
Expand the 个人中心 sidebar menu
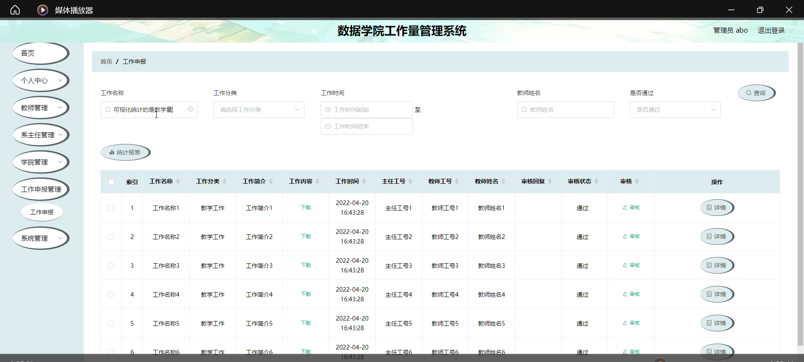pyautogui.click(x=41, y=80)
